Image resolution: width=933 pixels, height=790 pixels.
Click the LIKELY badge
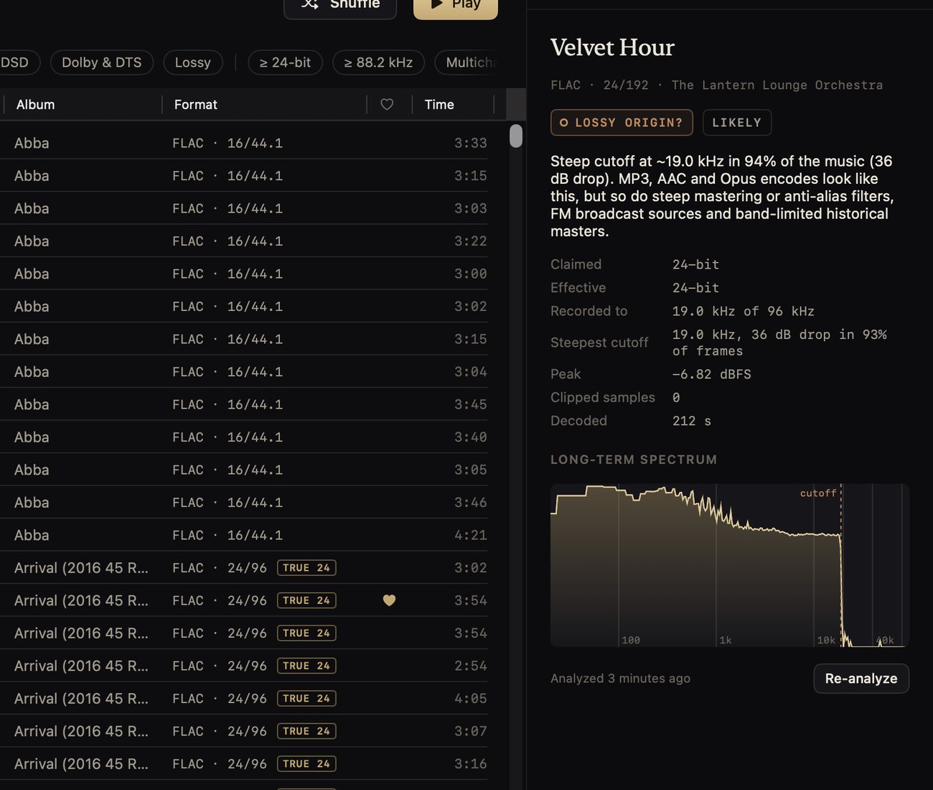[x=737, y=123]
